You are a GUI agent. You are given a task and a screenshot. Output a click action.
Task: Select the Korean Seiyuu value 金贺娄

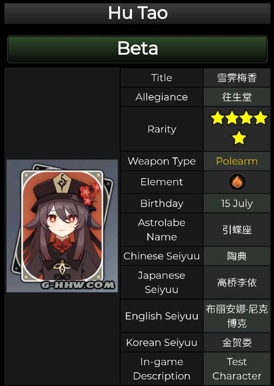237,343
